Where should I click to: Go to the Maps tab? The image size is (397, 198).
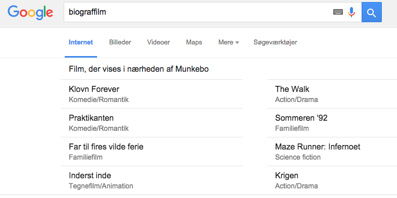point(194,42)
